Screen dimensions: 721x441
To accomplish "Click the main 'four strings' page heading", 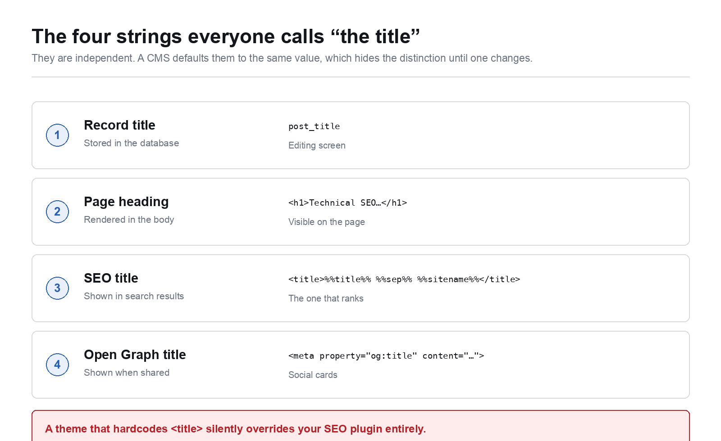I will [x=226, y=36].
